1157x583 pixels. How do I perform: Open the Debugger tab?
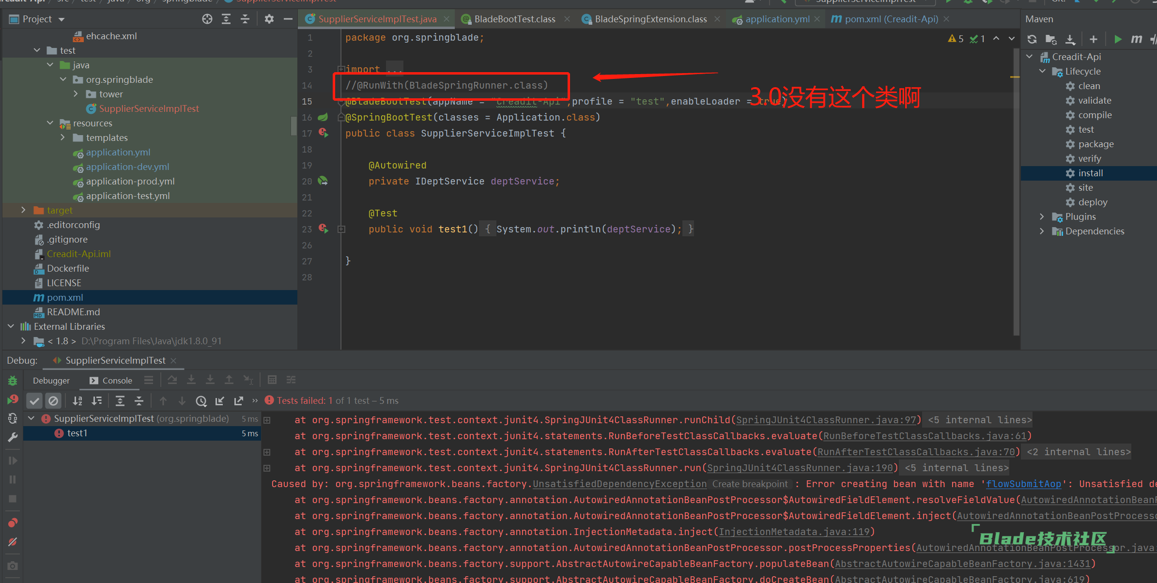click(51, 381)
